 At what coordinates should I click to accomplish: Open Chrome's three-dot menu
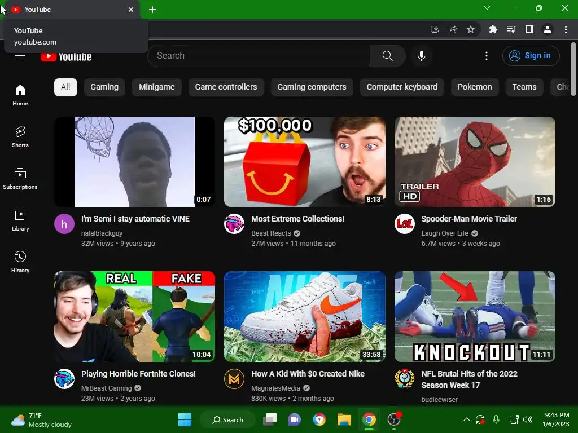566,29
